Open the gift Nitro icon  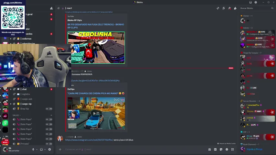pos(209,150)
